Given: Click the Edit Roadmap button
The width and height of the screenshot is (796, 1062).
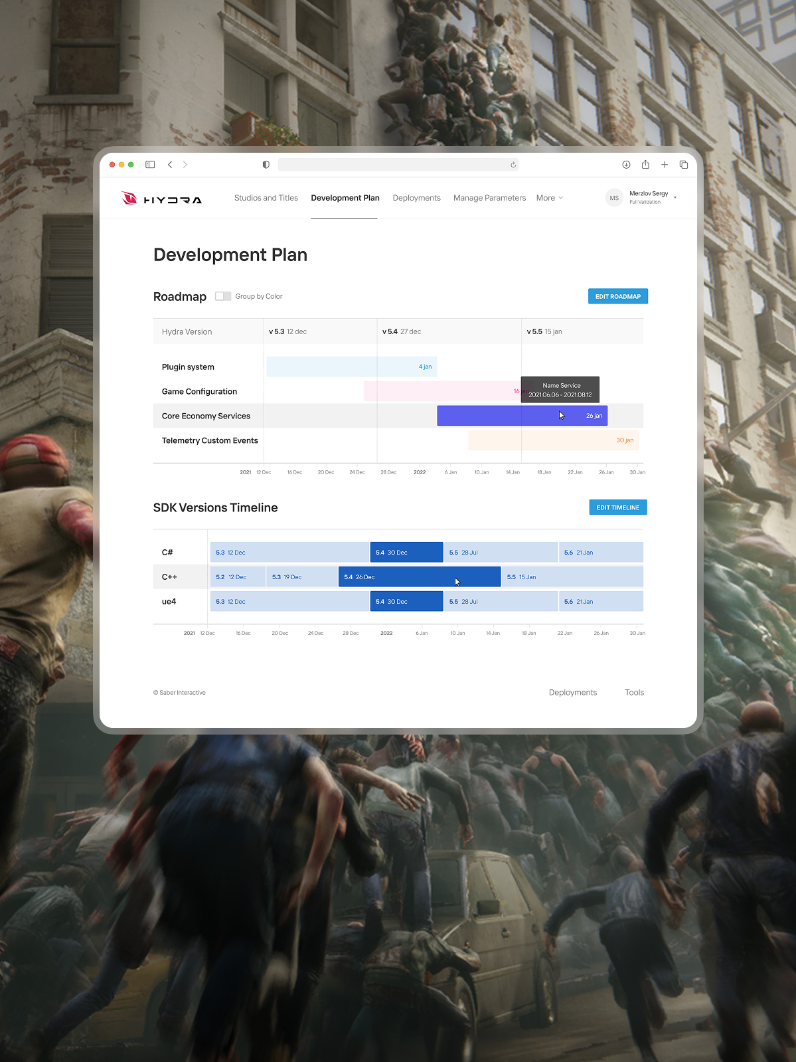Looking at the screenshot, I should coord(617,296).
